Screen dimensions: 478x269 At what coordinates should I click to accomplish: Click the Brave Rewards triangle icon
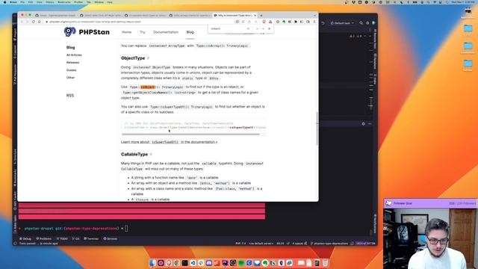click(270, 22)
